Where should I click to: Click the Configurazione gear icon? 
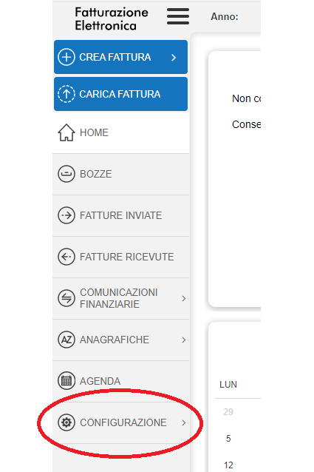click(x=66, y=422)
